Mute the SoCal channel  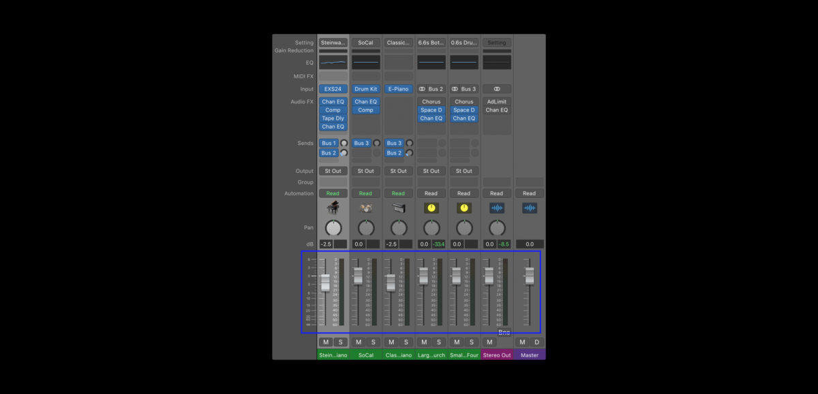click(357, 342)
